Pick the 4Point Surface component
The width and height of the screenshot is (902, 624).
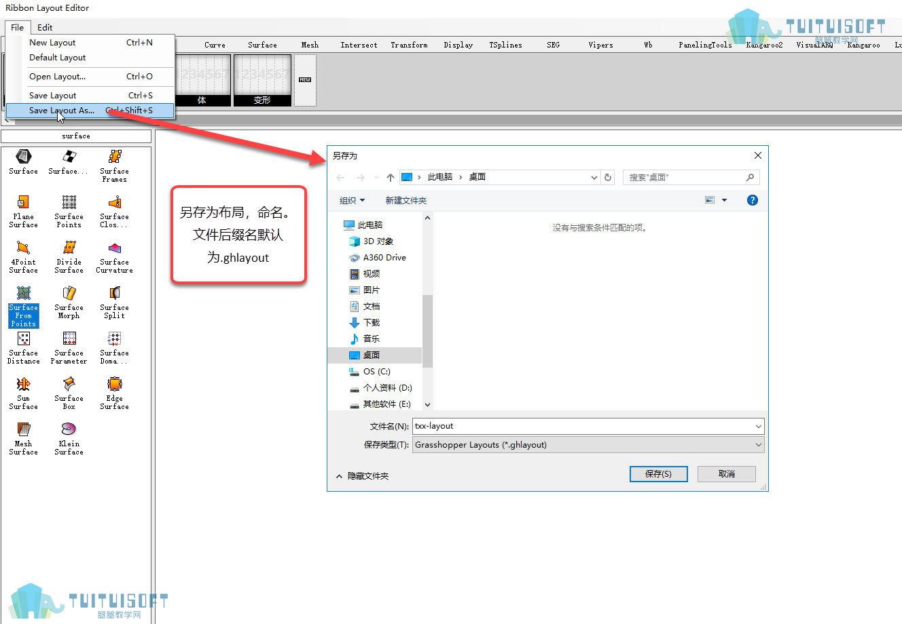(23, 256)
